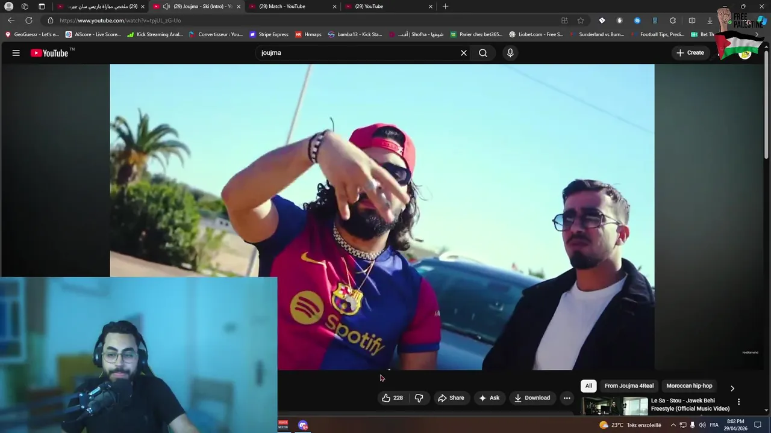The width and height of the screenshot is (771, 433).
Task: Download the video
Action: point(532,398)
